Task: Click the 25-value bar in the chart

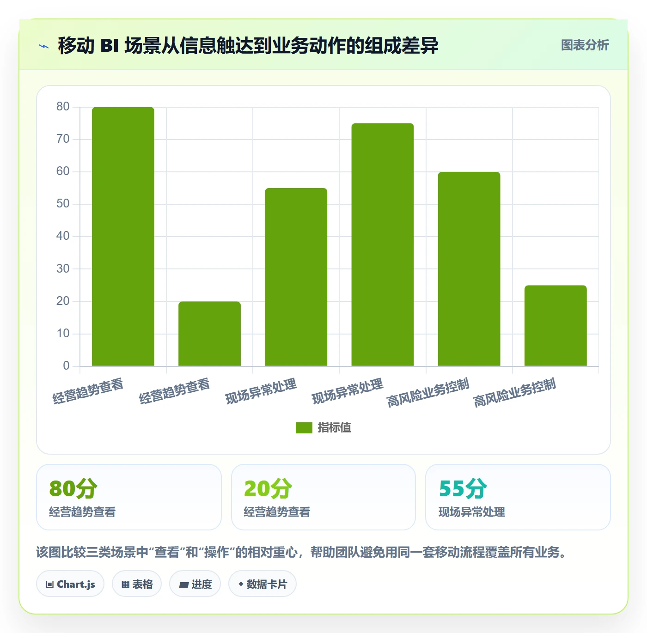Action: (x=555, y=326)
